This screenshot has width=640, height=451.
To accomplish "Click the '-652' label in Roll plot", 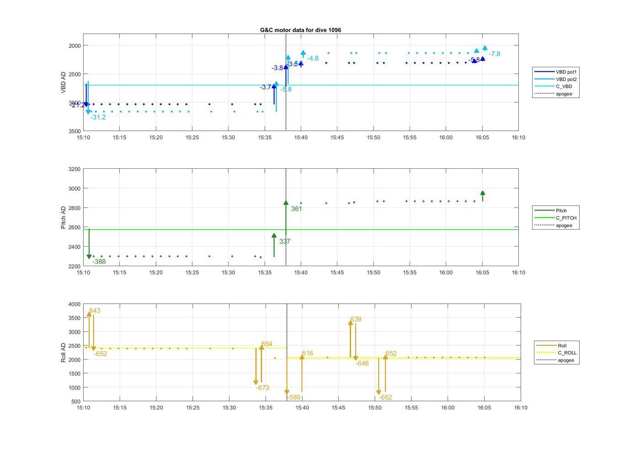I will pyautogui.click(x=101, y=354).
